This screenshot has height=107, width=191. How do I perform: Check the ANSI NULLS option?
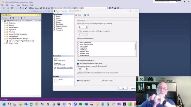point(78,50)
